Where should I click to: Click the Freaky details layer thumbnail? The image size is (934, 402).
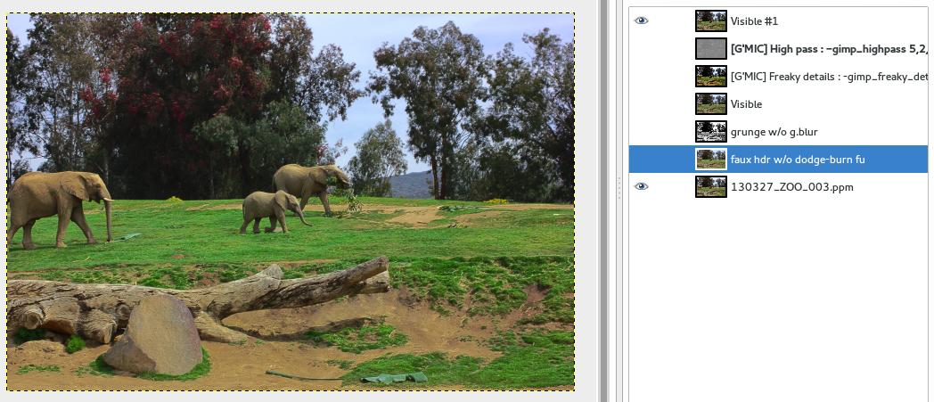point(710,76)
